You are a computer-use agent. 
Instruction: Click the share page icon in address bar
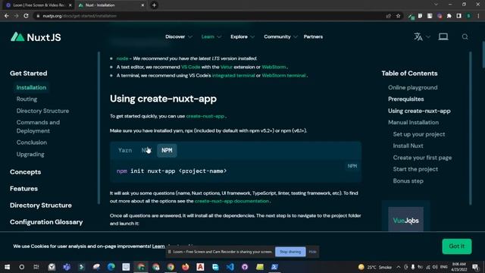coord(389,16)
